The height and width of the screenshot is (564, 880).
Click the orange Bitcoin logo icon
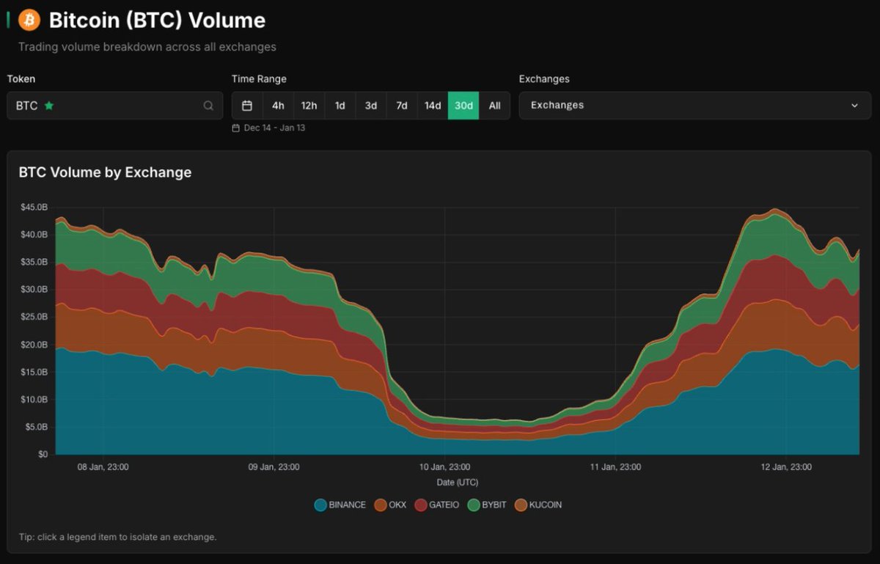(29, 20)
